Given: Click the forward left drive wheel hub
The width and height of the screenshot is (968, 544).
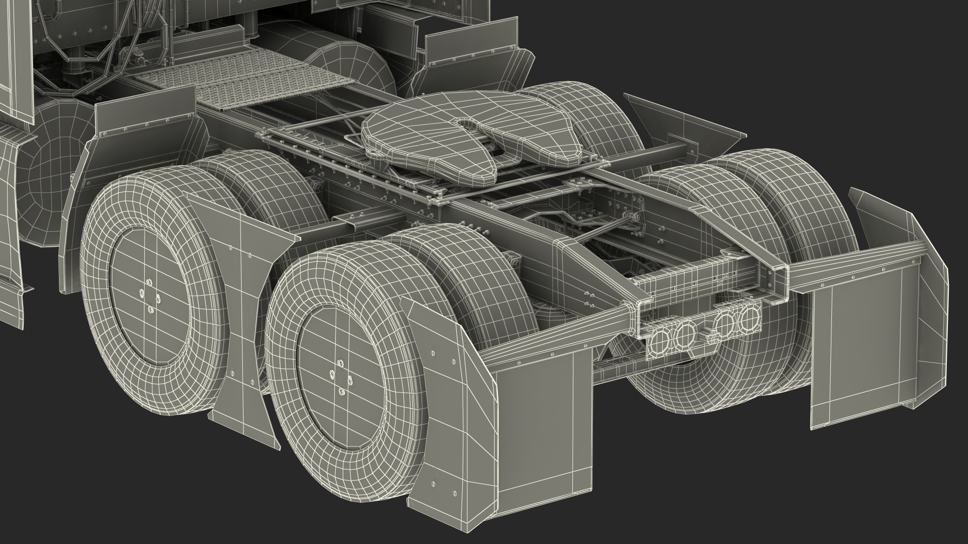Looking at the screenshot, I should coord(151,296).
